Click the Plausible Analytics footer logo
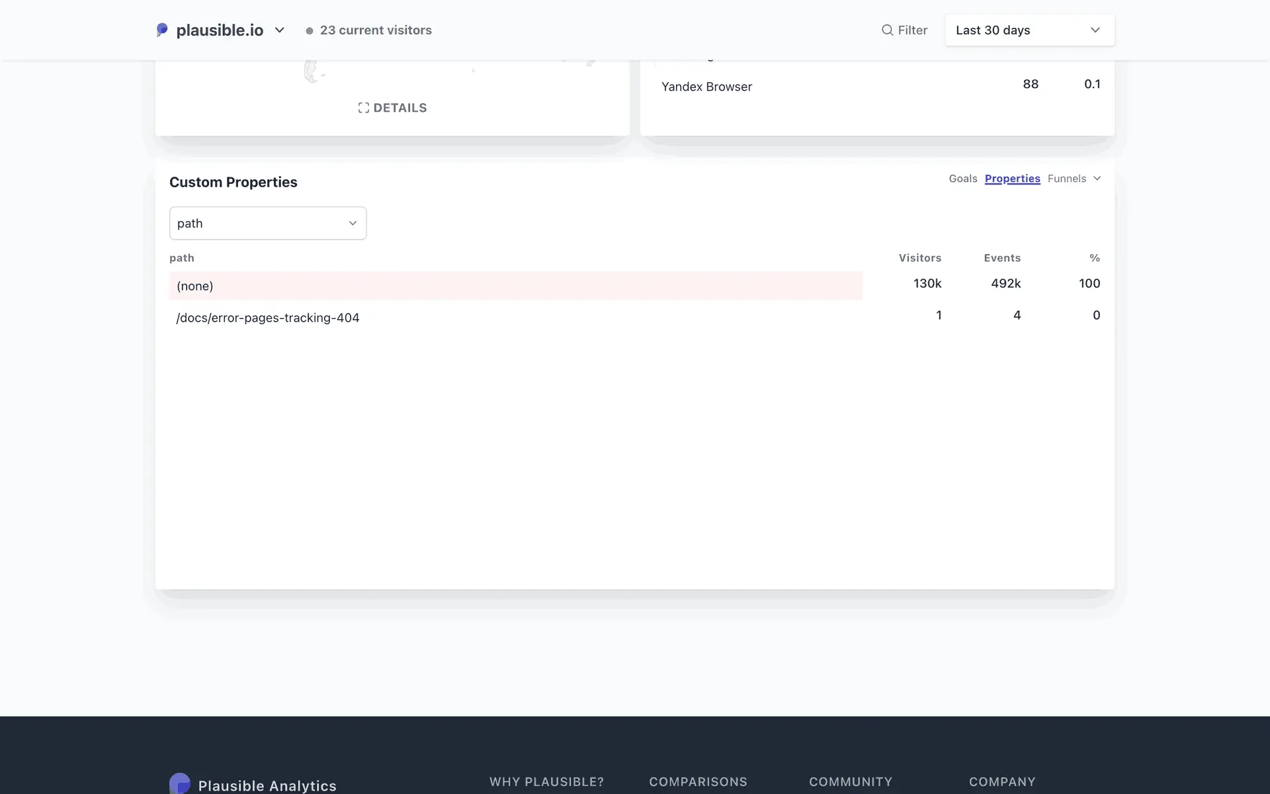1270x794 pixels. (x=180, y=784)
